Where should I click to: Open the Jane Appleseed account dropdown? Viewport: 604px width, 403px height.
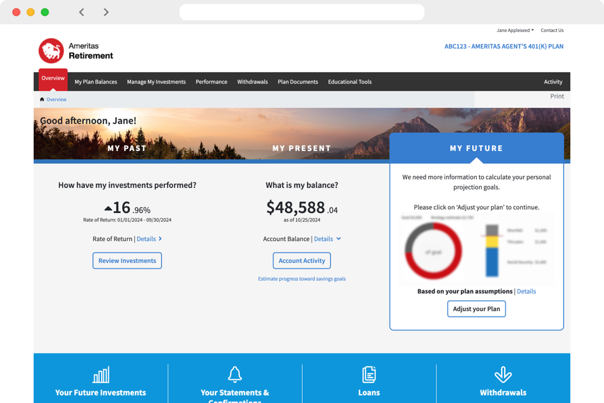[515, 30]
